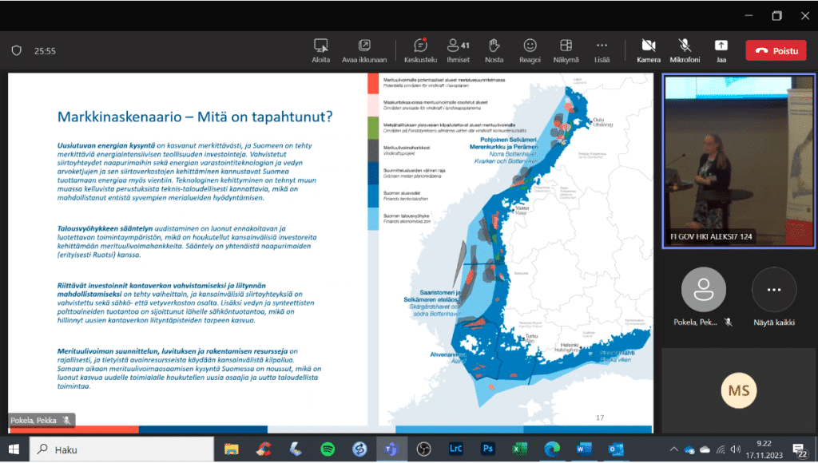The image size is (818, 463).
Task: Open the blue circular S taskbar app
Action: click(x=359, y=449)
